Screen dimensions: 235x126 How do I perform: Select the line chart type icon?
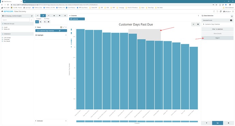(49, 16)
